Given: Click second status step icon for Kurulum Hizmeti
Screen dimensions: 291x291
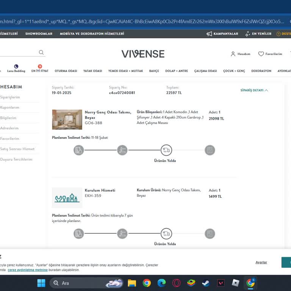Looking at the screenshot, I should (x=122, y=233).
